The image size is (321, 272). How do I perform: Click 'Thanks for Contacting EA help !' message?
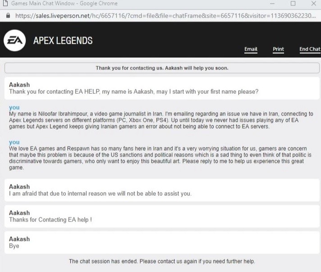click(162, 216)
